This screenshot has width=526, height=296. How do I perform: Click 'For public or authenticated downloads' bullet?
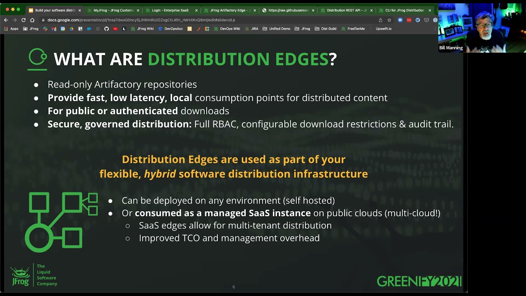point(138,111)
